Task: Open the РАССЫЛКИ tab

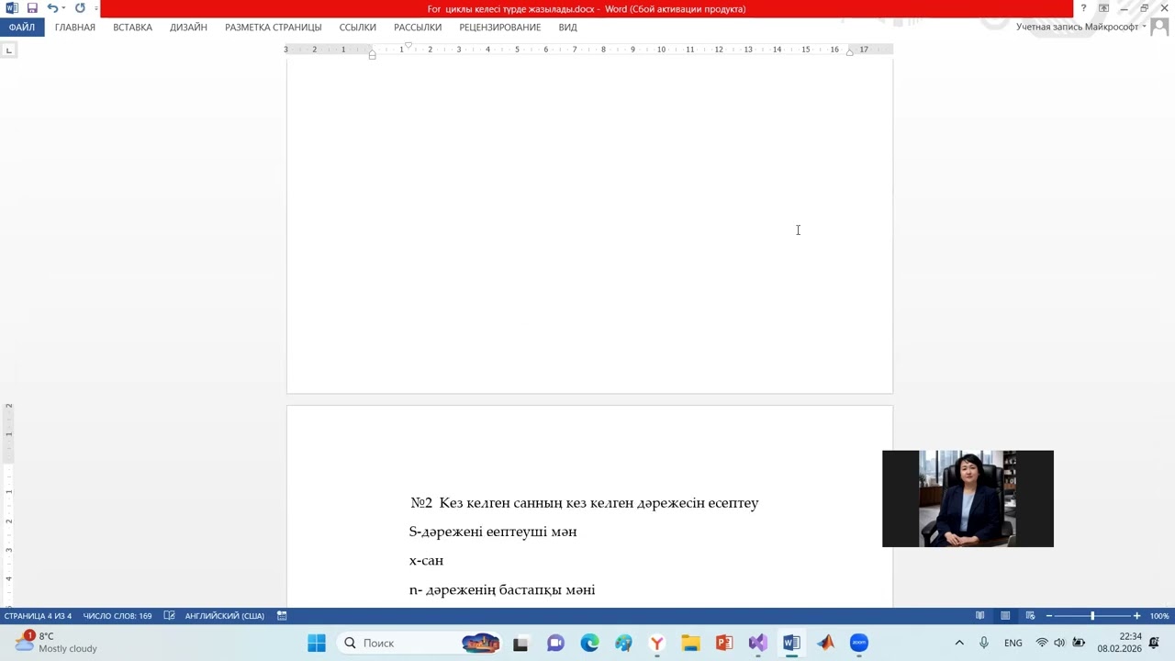Action: (x=418, y=28)
